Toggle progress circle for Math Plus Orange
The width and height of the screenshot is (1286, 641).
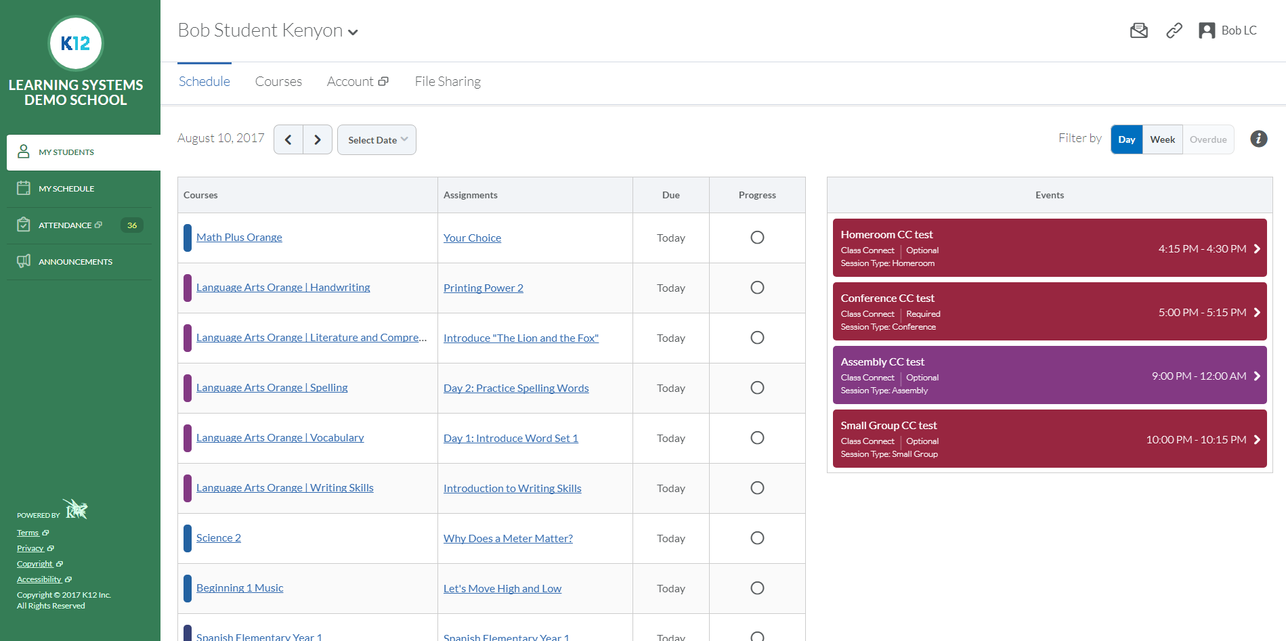pos(757,238)
